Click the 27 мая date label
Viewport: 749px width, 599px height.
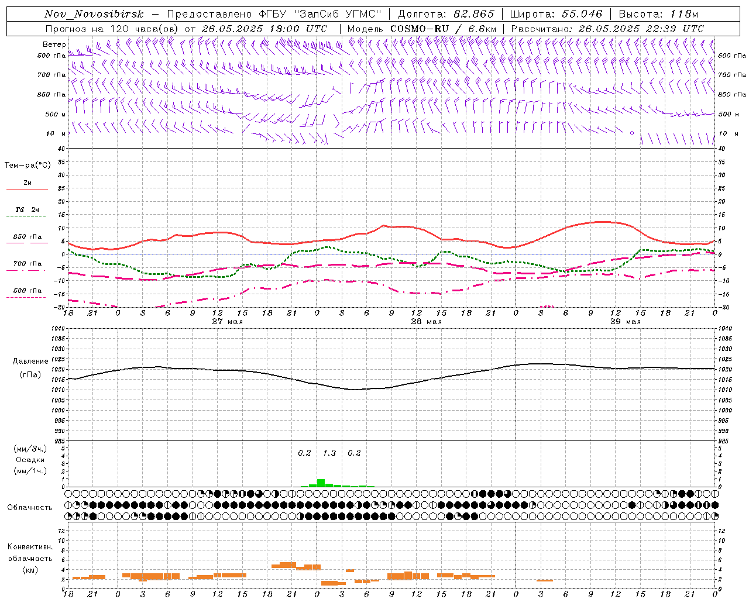[227, 321]
